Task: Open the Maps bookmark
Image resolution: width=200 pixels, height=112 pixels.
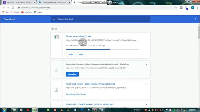Action: pyautogui.click(x=38, y=12)
